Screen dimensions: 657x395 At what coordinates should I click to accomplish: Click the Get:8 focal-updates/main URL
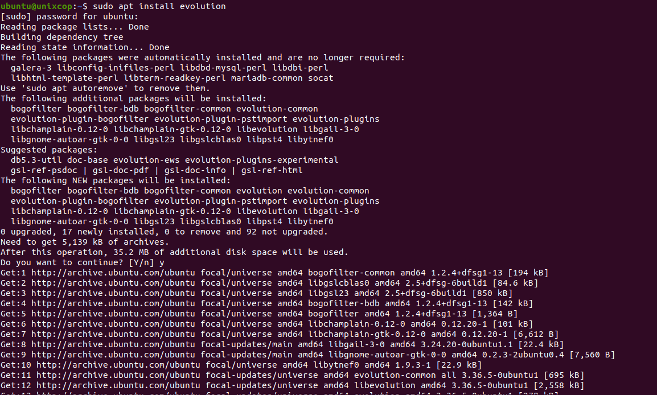pyautogui.click(x=113, y=344)
